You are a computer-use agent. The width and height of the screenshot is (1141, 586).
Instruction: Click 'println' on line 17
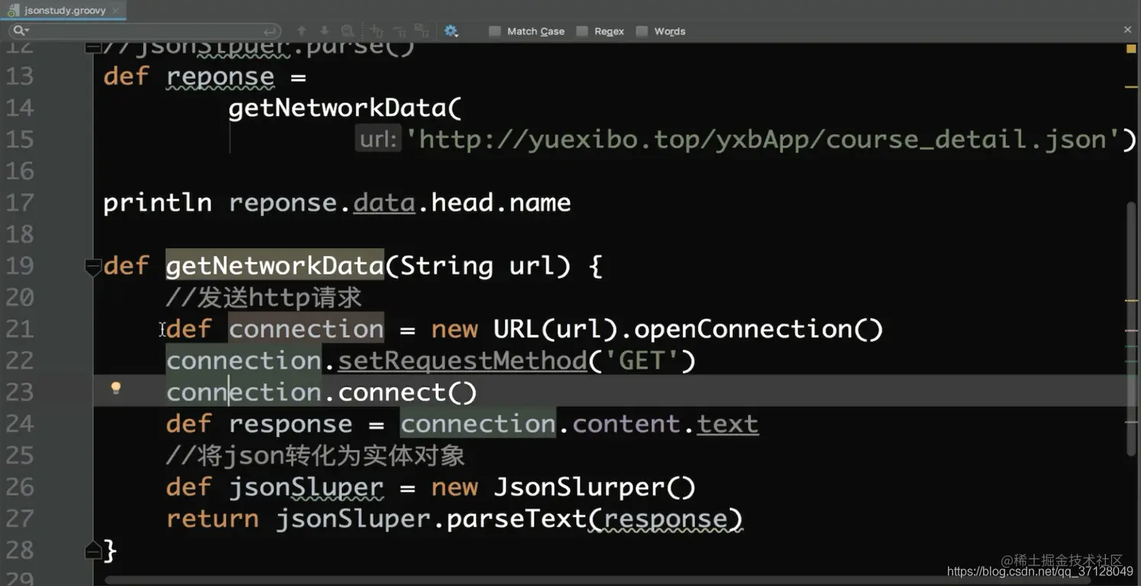tap(157, 203)
